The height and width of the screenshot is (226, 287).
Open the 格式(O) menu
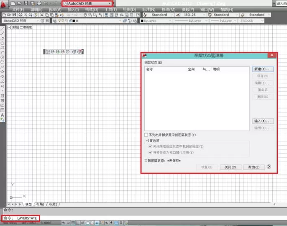pyautogui.click(x=92, y=10)
